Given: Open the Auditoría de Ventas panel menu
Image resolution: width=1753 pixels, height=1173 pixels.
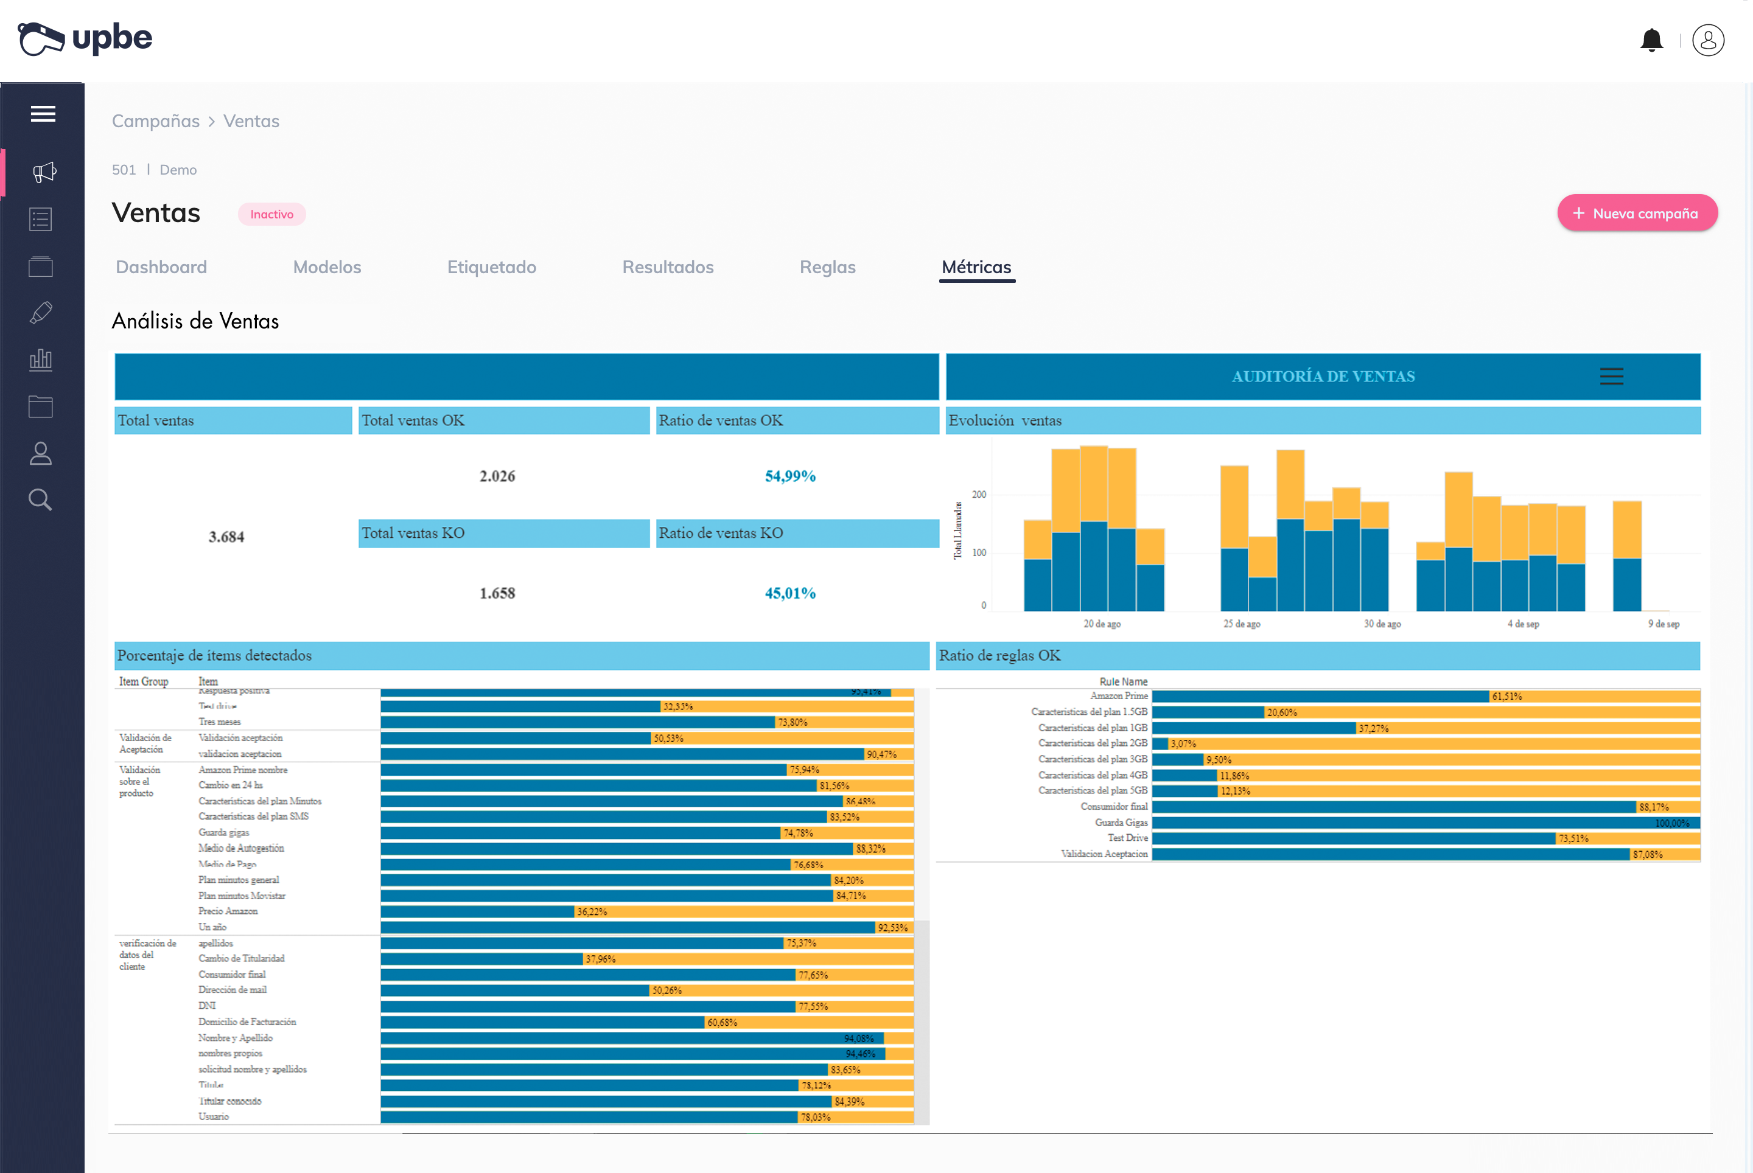Looking at the screenshot, I should [1612, 376].
